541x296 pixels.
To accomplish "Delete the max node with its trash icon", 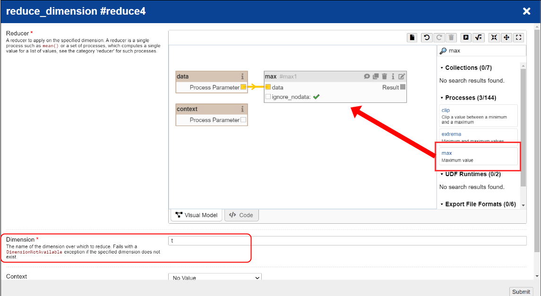I will click(384, 76).
